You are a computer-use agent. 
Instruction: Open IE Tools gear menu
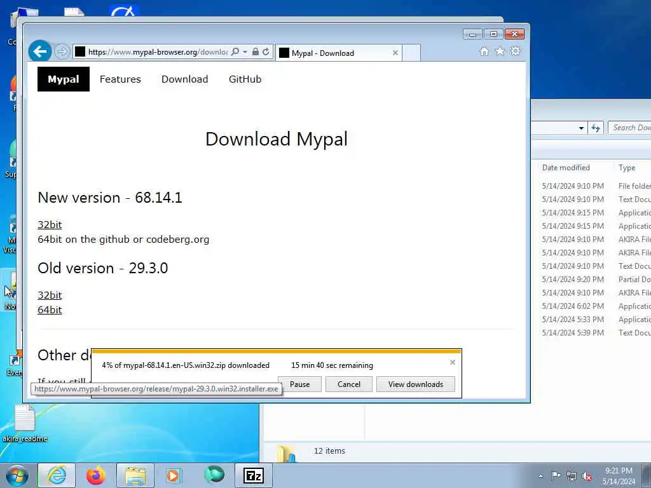[515, 51]
